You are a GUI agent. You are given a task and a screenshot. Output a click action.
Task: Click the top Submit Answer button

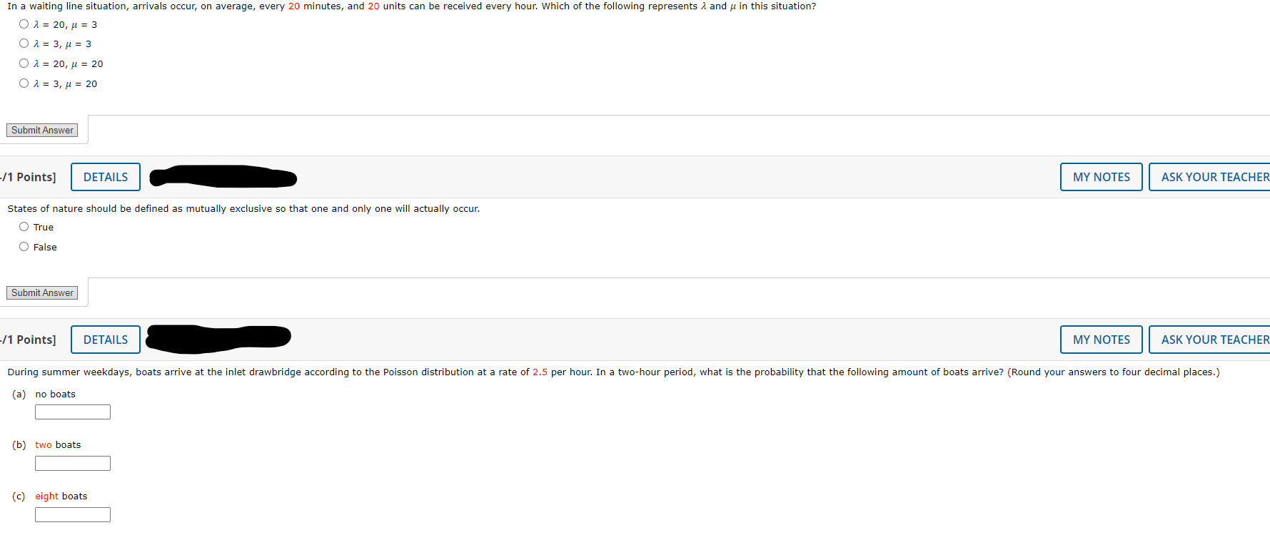coord(41,130)
